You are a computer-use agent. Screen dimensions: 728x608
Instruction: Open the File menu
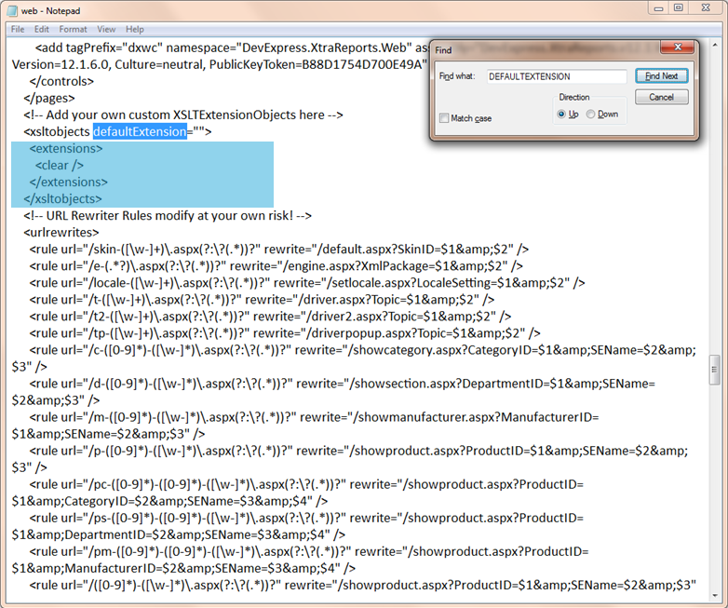point(18,29)
